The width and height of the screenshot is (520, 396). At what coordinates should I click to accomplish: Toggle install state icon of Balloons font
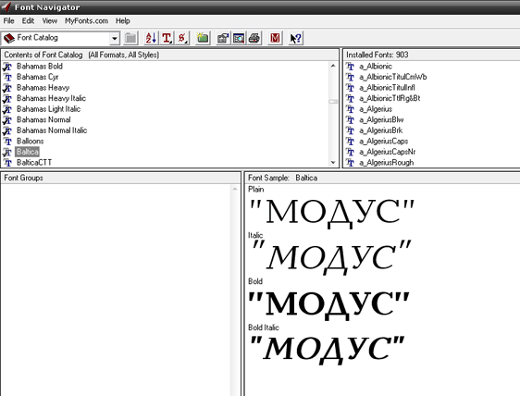pos(7,142)
